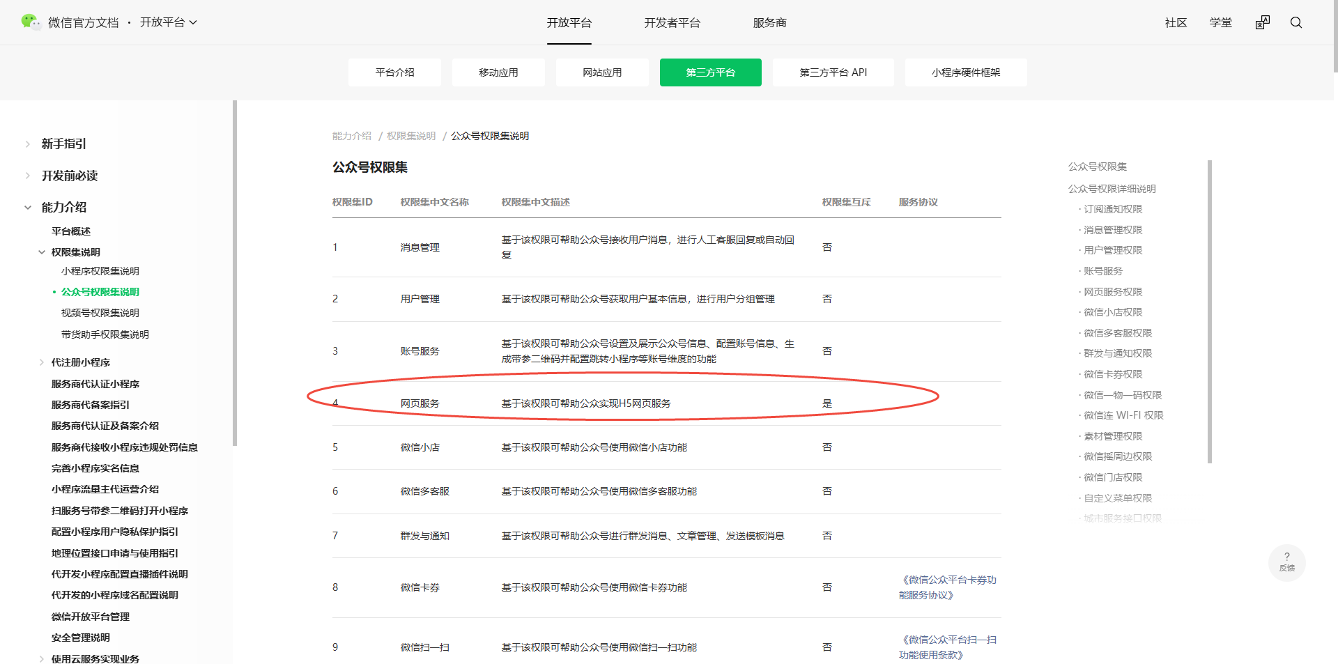Open 带货助手权限集说明 in sidebar
Viewport: 1338px width, 664px height.
coord(105,334)
